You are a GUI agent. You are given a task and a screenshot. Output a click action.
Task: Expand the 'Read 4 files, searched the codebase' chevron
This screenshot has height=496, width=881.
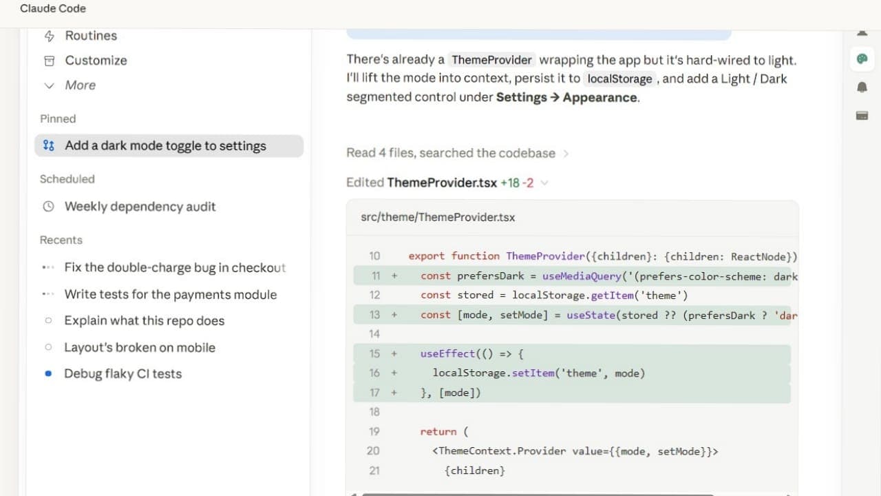[x=566, y=154]
